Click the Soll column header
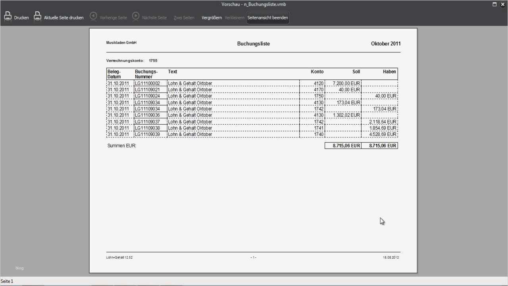 [x=356, y=72]
